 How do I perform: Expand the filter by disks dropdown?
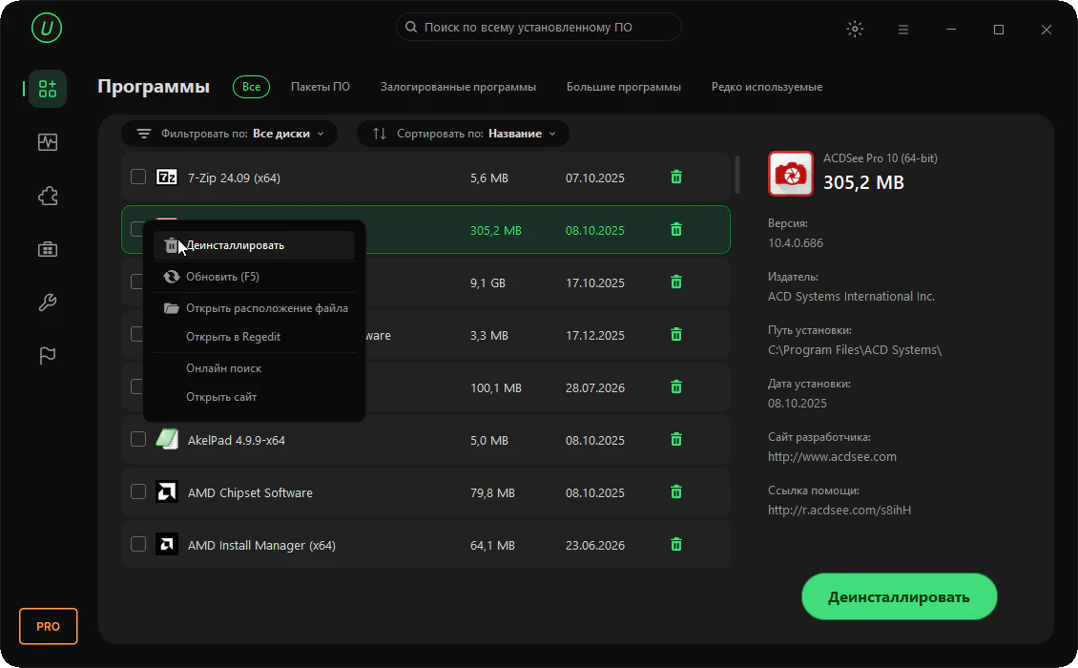[230, 134]
